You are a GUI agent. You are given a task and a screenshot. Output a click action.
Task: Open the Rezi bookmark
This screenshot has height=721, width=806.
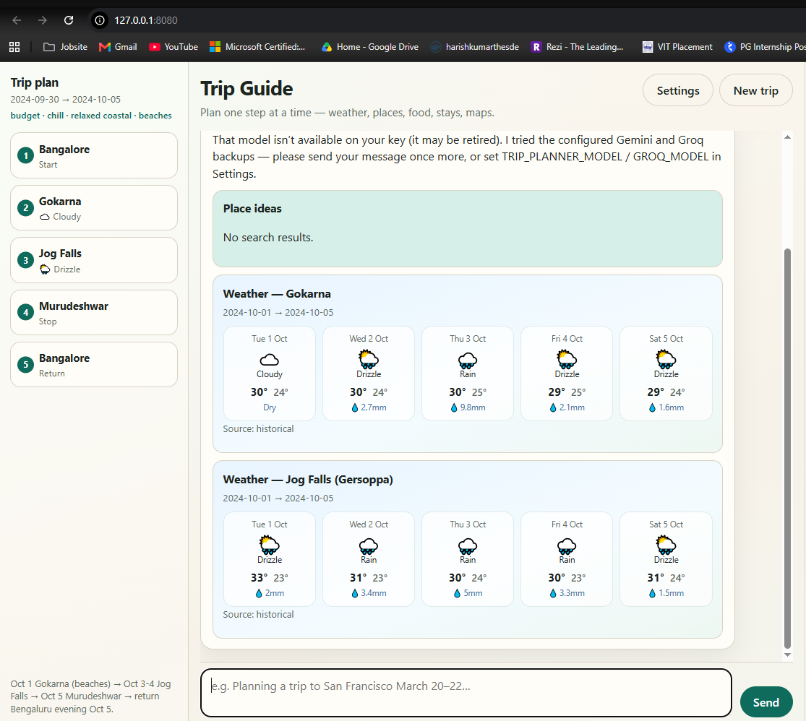tap(577, 47)
